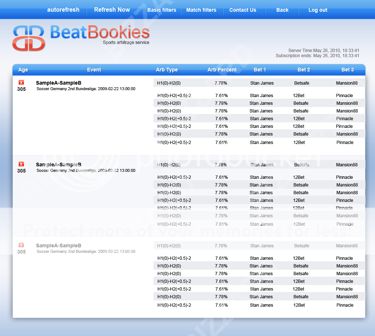
Task: Sort by the Arb Type column header
Action: 167,70
